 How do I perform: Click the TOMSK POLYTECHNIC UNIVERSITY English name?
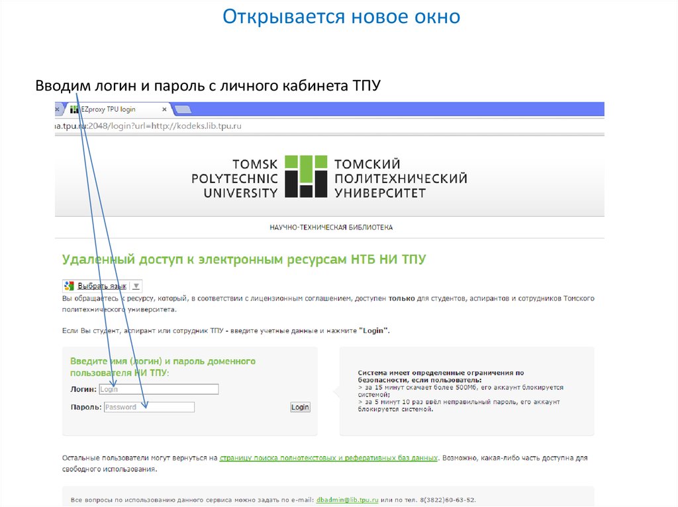(x=234, y=178)
